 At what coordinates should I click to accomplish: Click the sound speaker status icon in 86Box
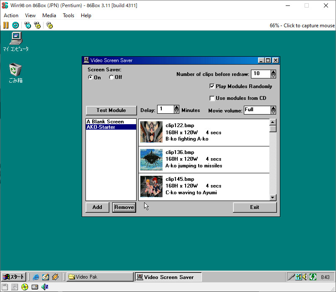tap(45, 287)
